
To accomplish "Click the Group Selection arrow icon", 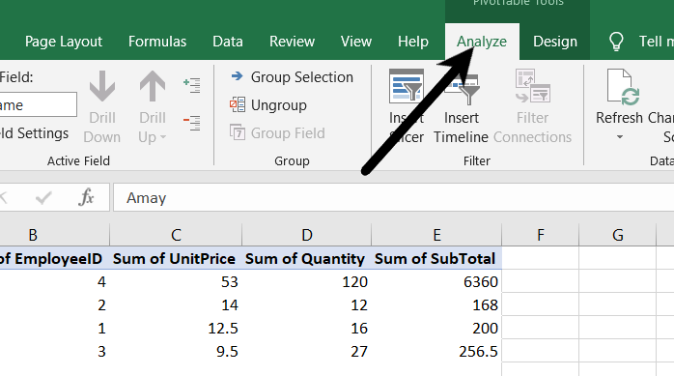I will pyautogui.click(x=237, y=76).
